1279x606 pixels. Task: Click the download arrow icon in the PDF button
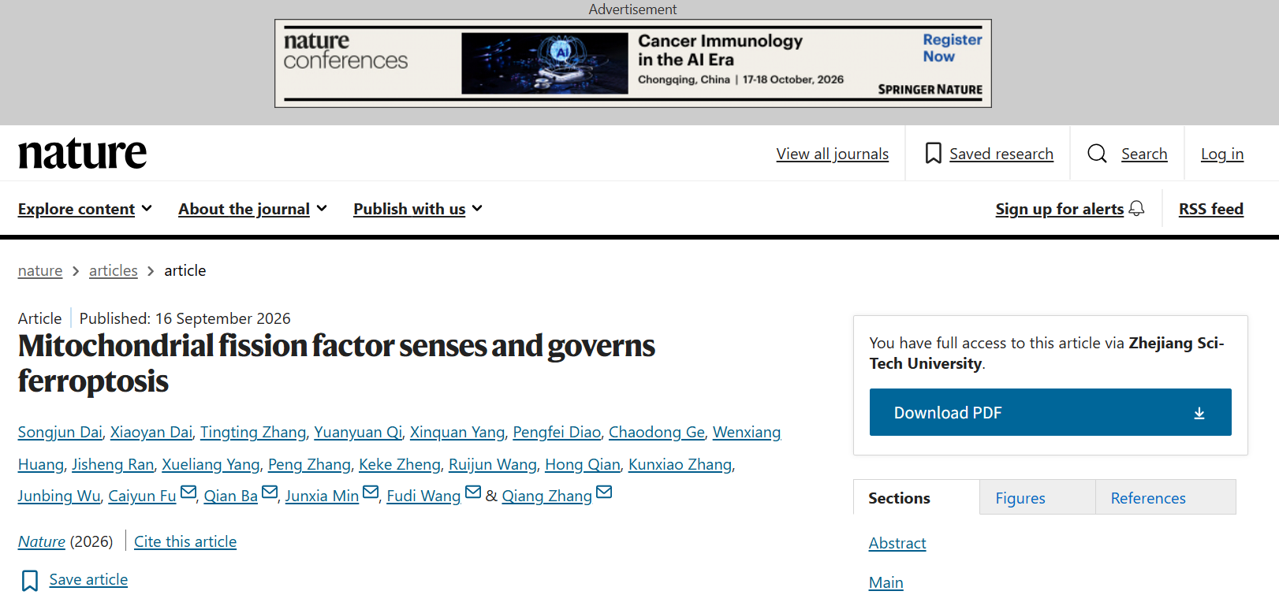[1199, 413]
